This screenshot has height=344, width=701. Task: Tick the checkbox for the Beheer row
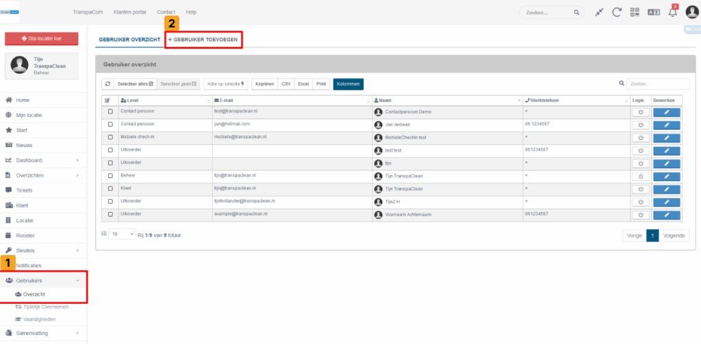[110, 176]
